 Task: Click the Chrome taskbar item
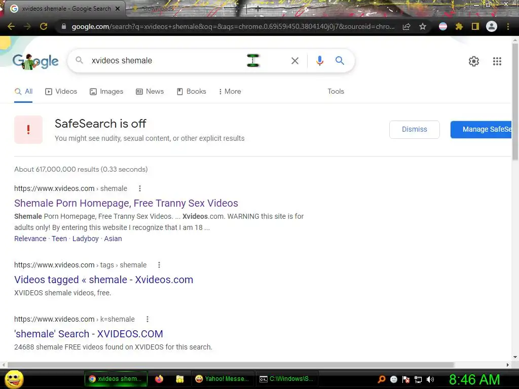(115, 379)
